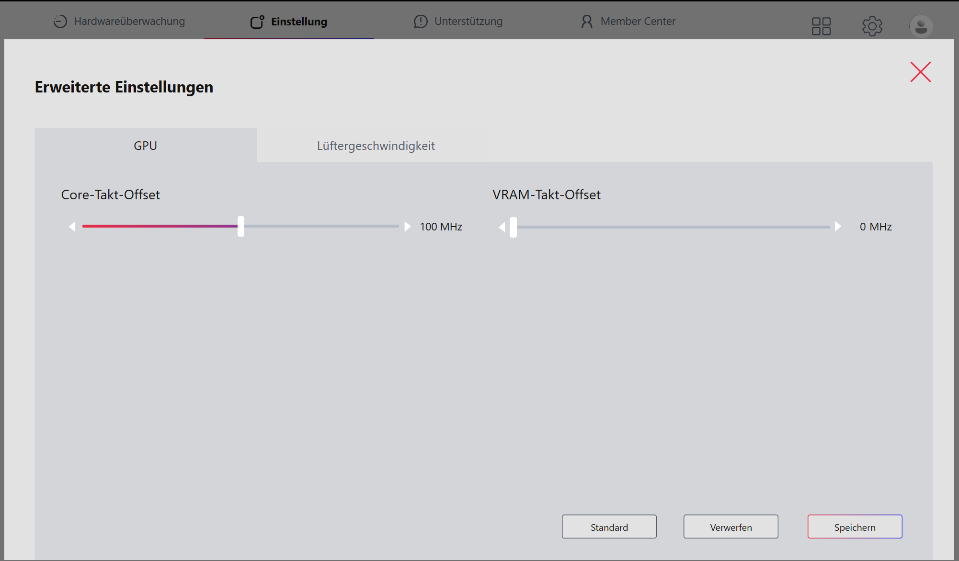This screenshot has width=959, height=561.
Task: Save settings with Speichern button
Action: [x=854, y=527]
